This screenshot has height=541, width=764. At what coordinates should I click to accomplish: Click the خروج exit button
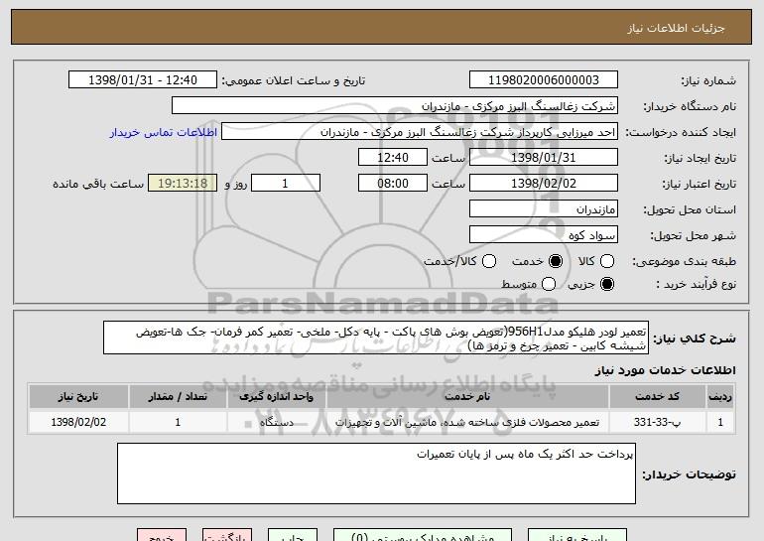click(x=162, y=535)
